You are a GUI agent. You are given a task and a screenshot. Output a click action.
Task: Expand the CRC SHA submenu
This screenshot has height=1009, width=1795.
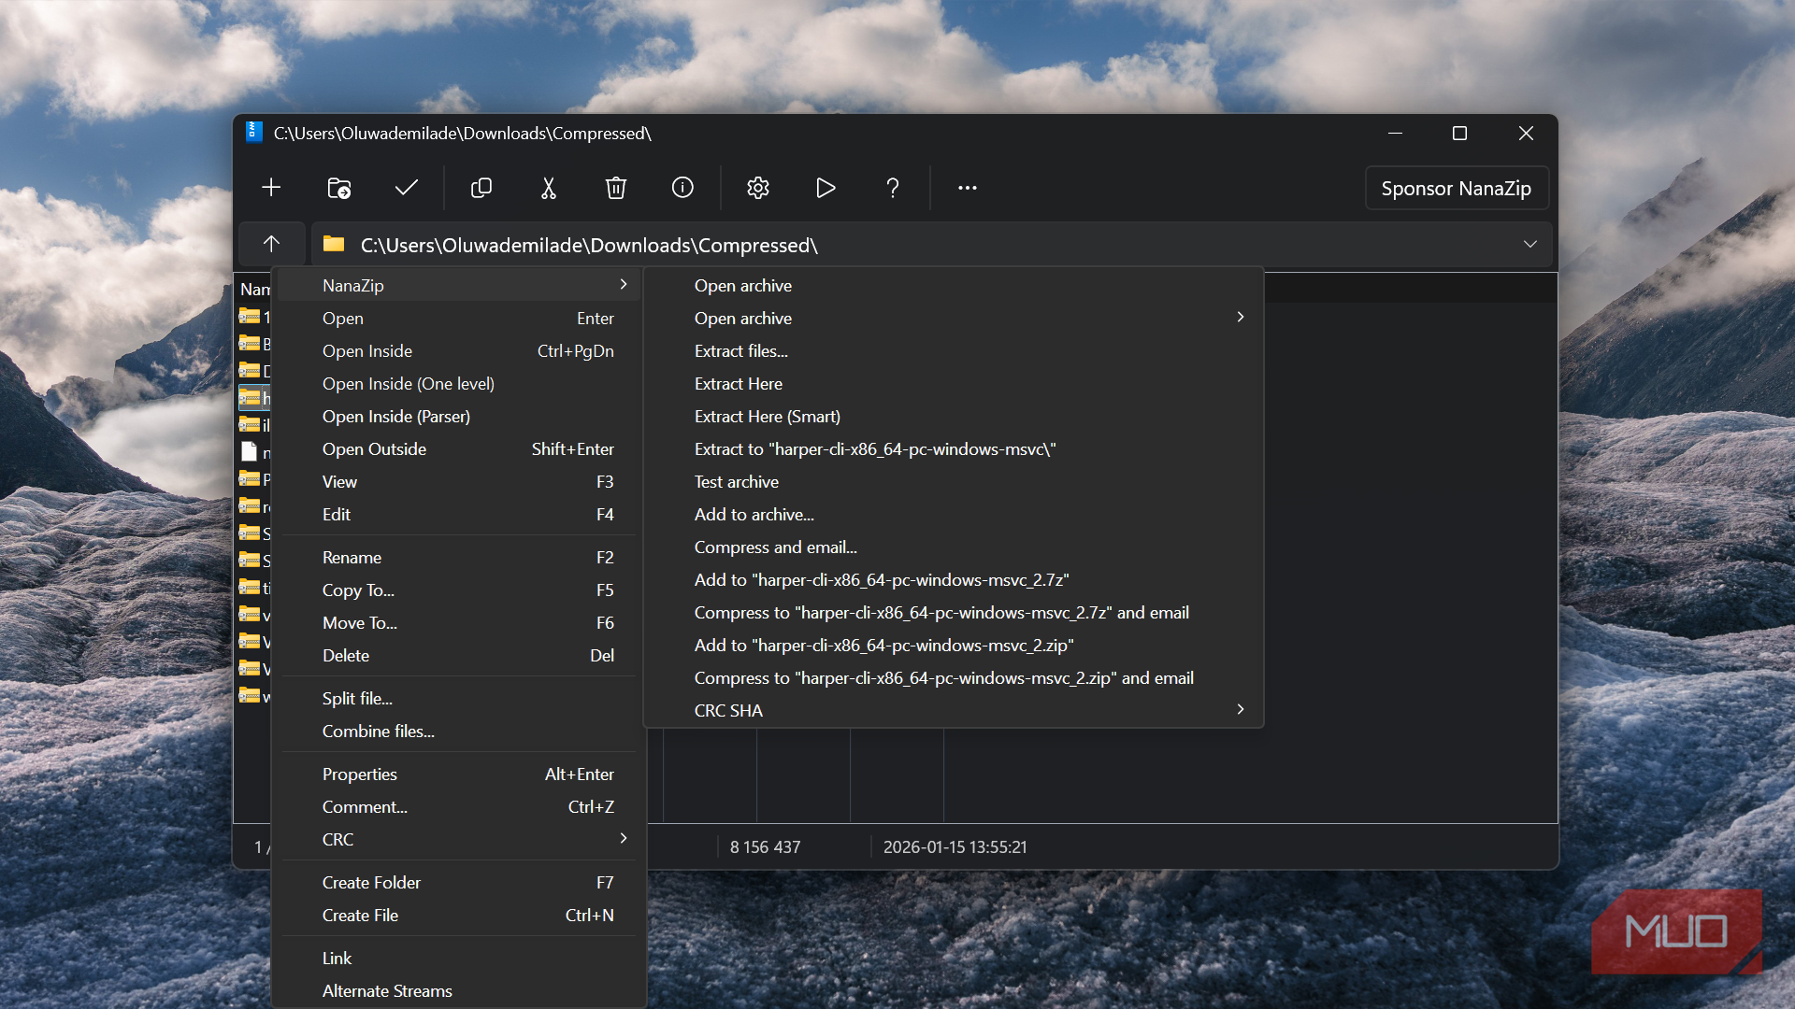[954, 711]
